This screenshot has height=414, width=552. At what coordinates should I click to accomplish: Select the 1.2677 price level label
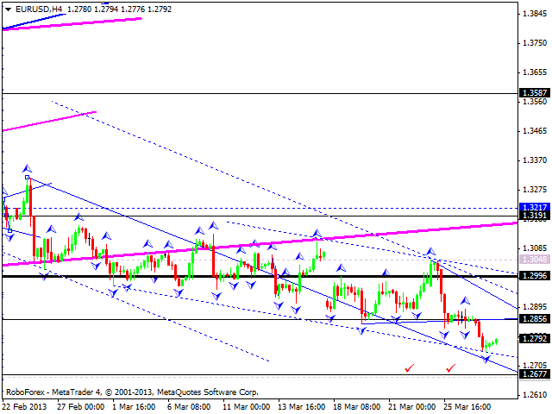[534, 374]
